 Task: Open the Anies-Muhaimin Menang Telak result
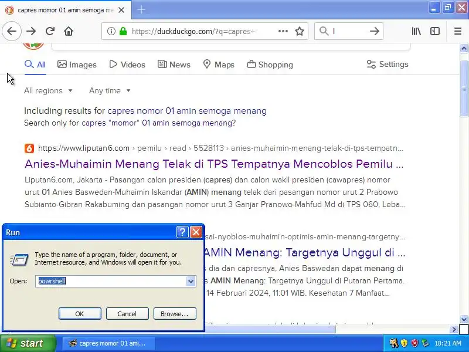tap(214, 164)
